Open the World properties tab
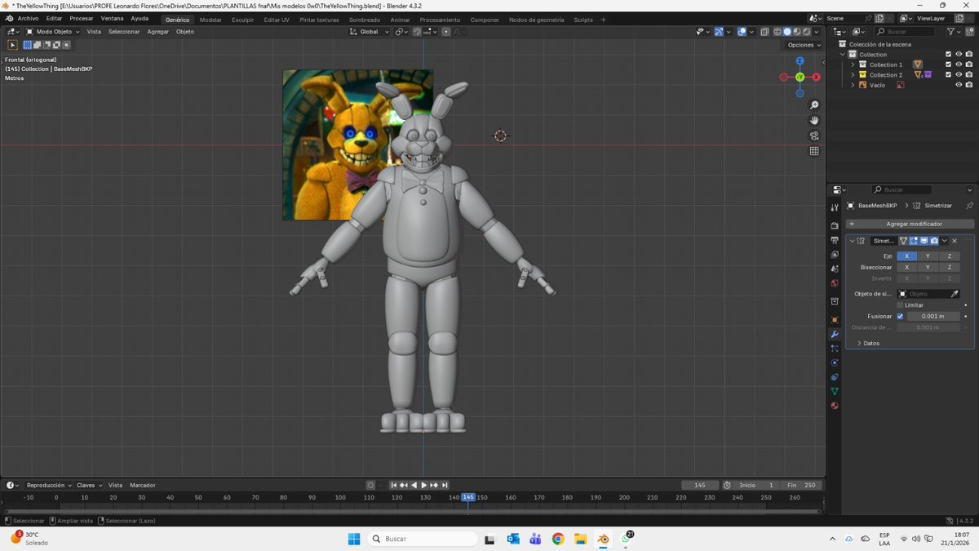979x551 pixels. pos(835,283)
